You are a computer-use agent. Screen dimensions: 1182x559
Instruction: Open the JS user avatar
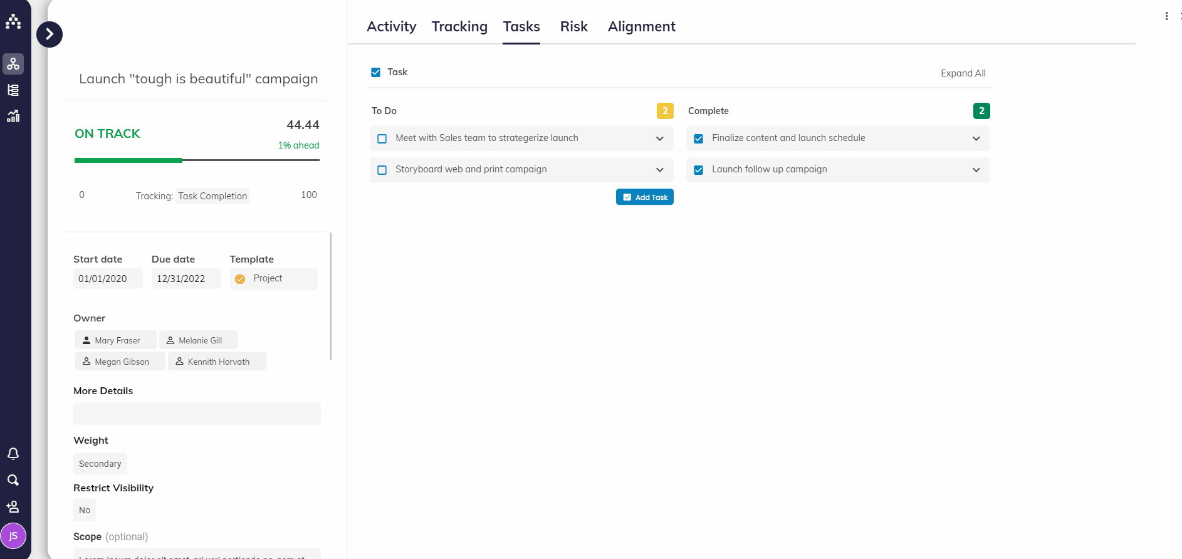(x=13, y=536)
